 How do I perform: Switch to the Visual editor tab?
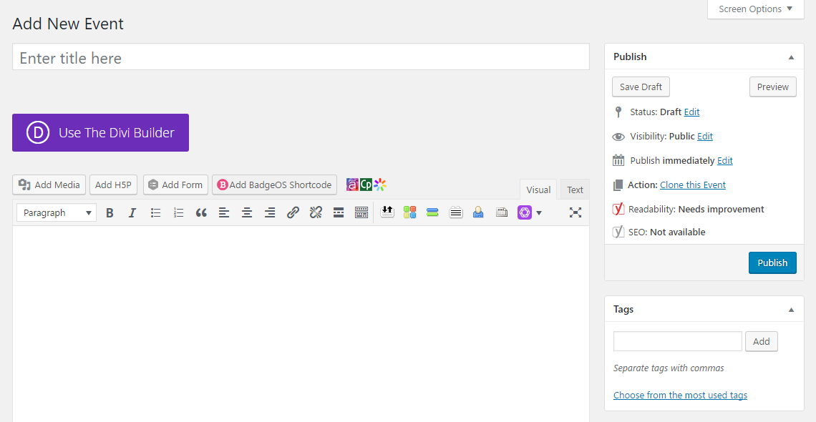pyautogui.click(x=538, y=190)
